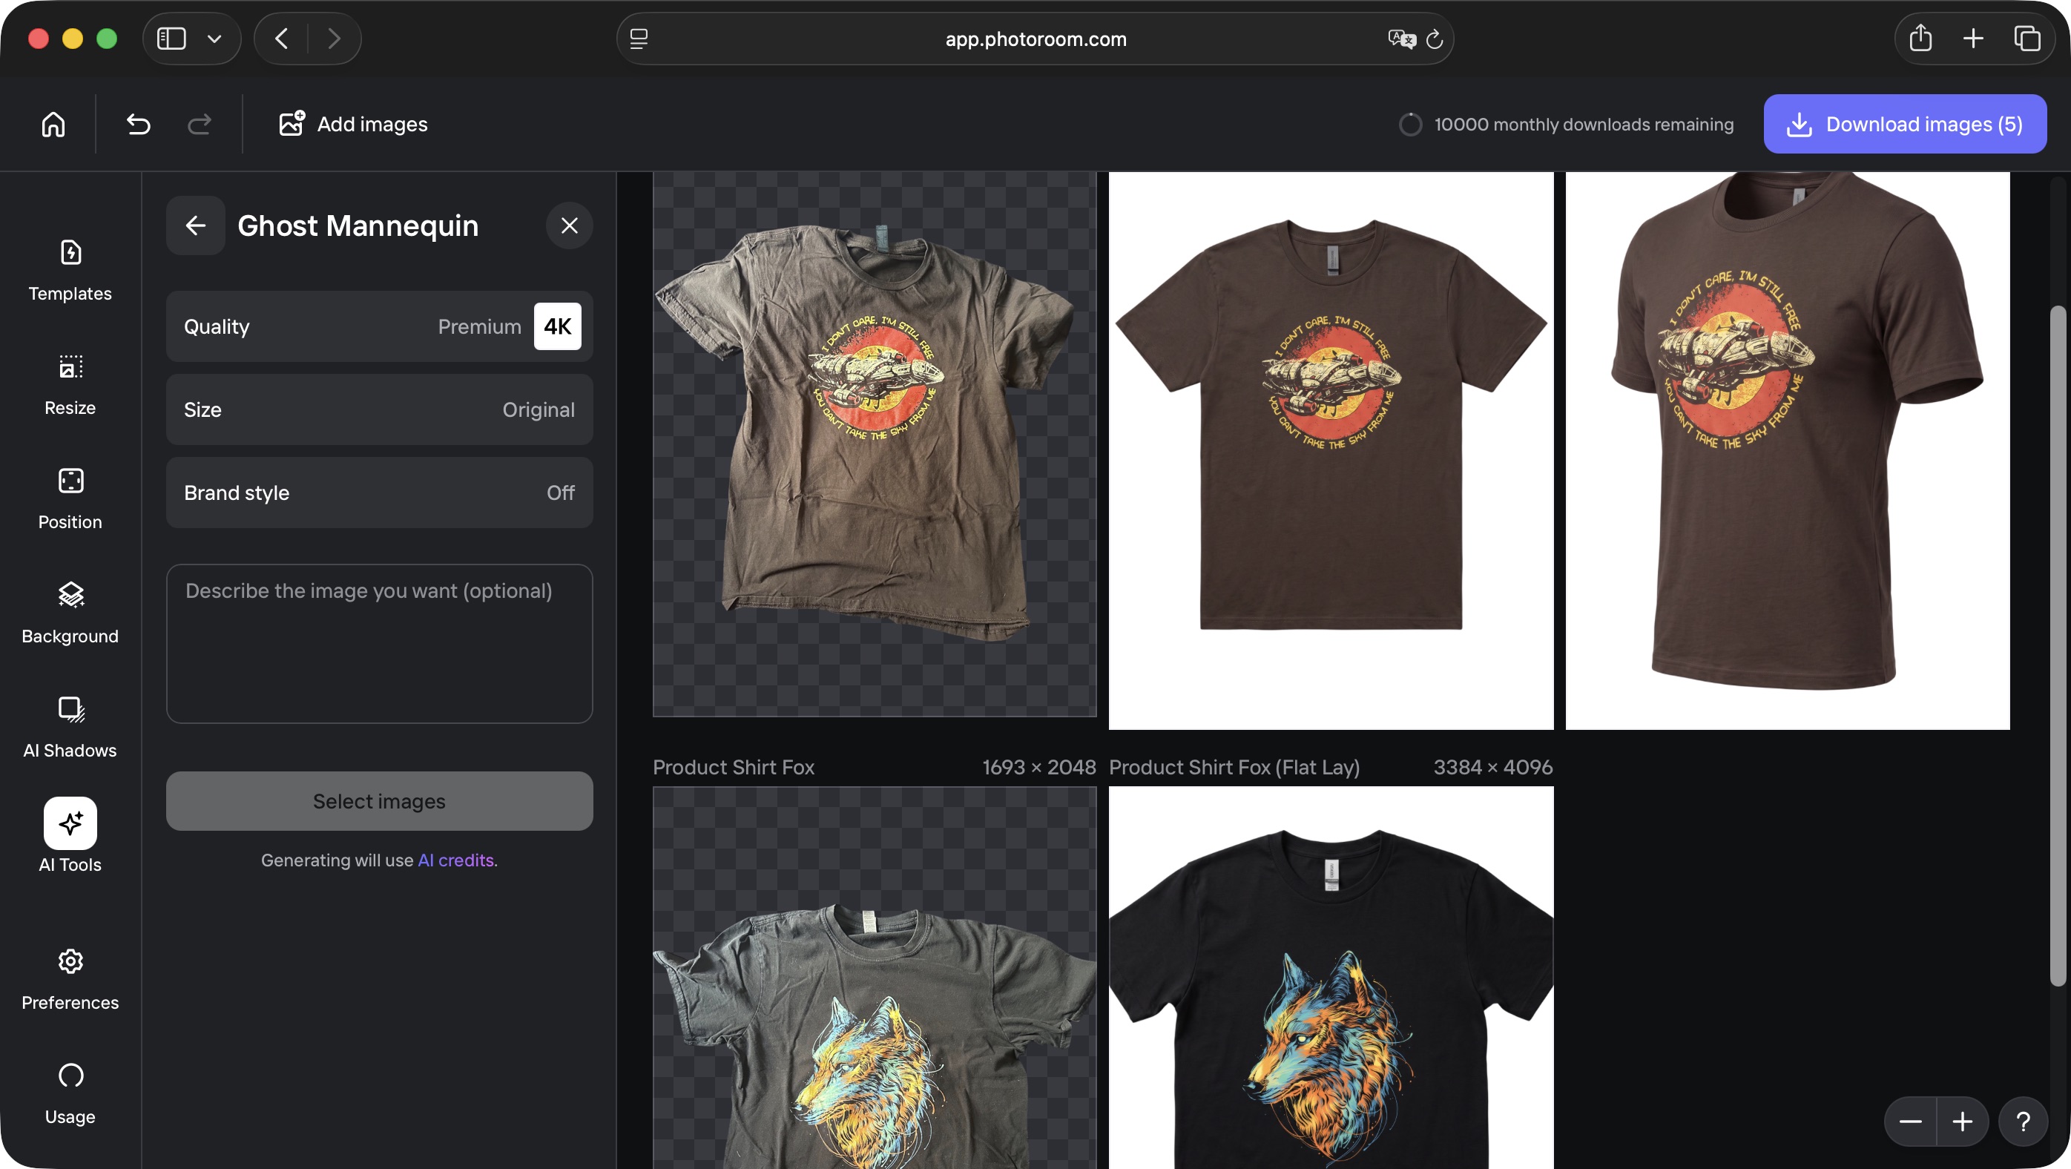Select 4K quality option

[x=557, y=326]
